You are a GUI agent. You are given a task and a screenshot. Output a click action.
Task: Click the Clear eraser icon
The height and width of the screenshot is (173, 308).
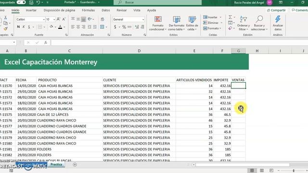point(230,28)
